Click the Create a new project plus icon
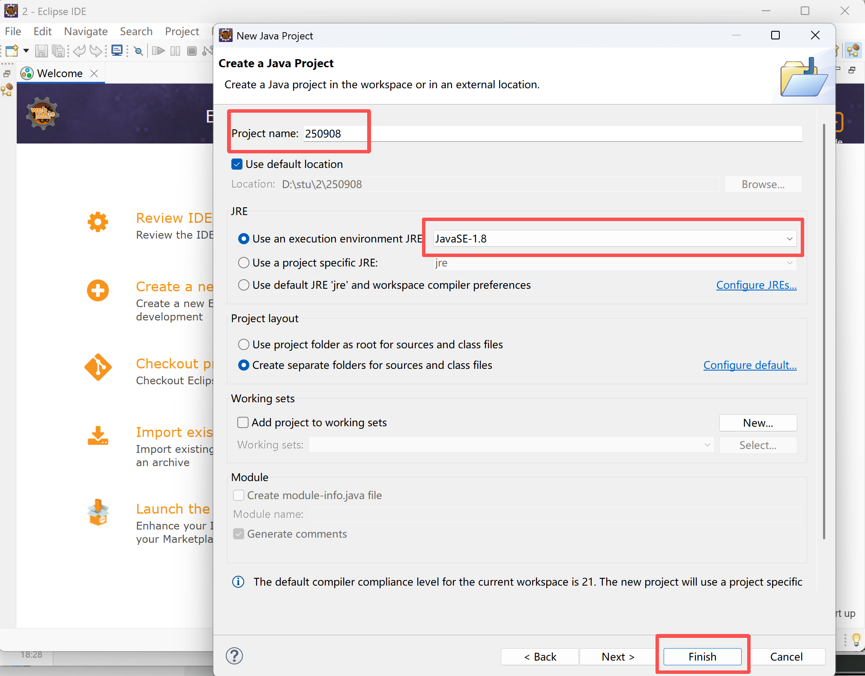865x676 pixels. coord(98,291)
